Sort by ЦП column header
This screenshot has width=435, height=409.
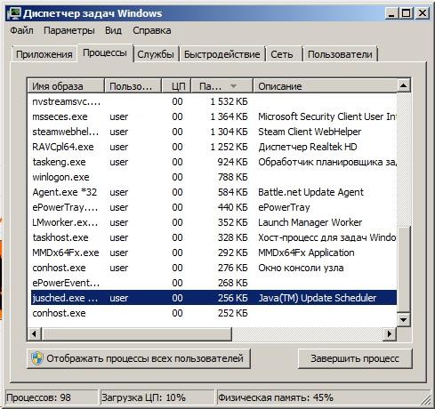[x=176, y=86]
